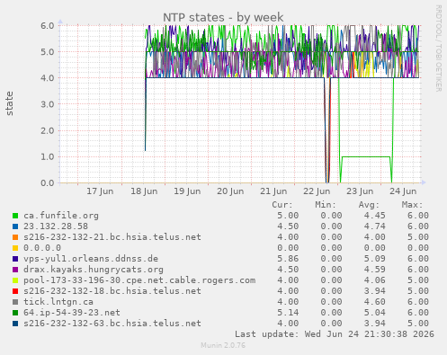Click the 0.0.0.0 yellow legend swatch
Image resolution: width=447 pixels, height=355 pixels.
15,248
